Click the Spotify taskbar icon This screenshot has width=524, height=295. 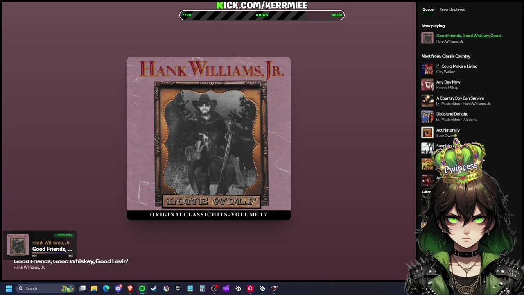pos(142,288)
